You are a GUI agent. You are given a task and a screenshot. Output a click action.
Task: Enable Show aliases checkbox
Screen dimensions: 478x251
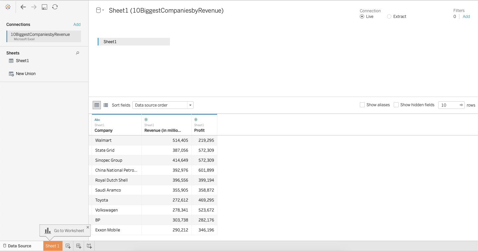pos(362,105)
